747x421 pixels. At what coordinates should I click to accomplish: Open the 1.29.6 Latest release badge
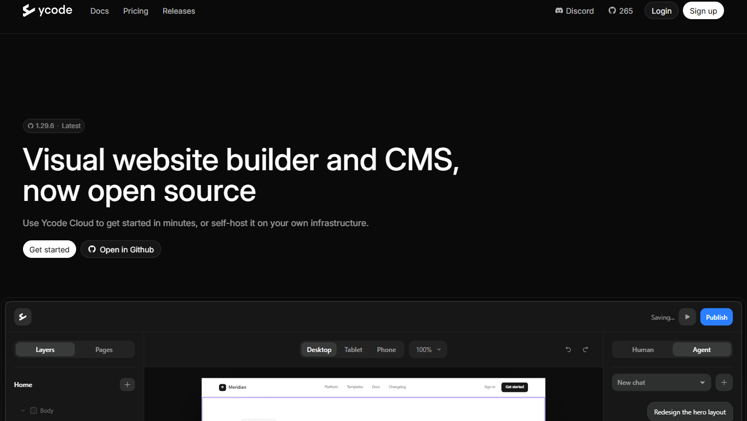click(54, 126)
